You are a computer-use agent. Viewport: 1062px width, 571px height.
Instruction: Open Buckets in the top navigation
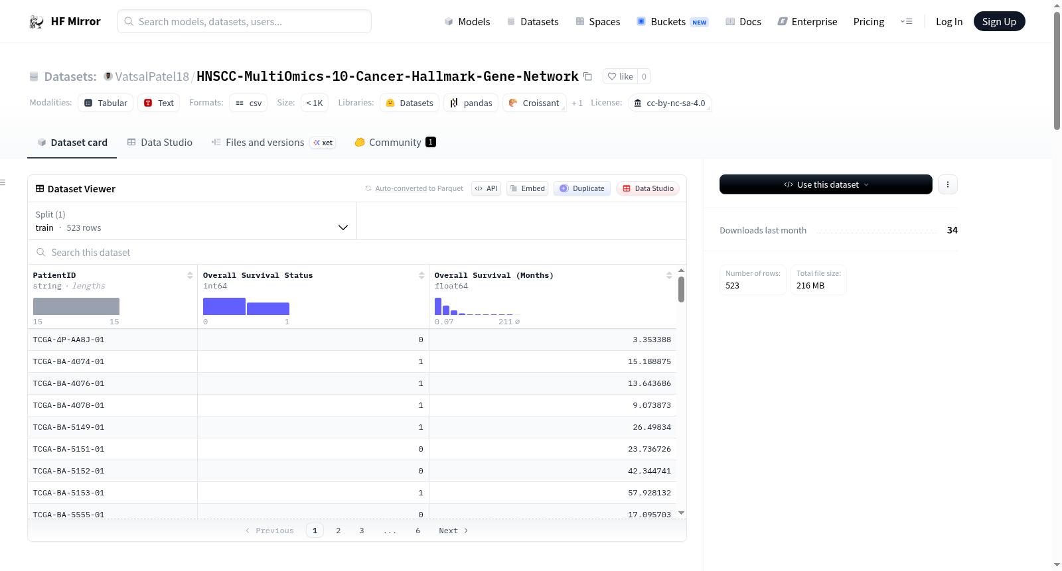672,22
